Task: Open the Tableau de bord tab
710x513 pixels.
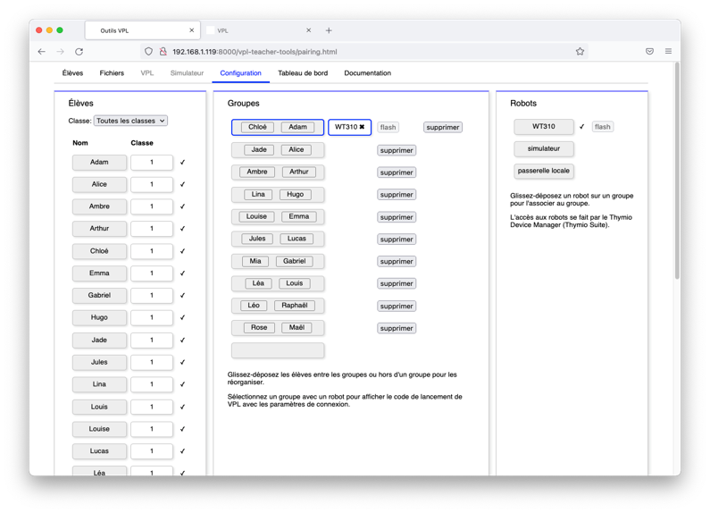Action: (303, 73)
